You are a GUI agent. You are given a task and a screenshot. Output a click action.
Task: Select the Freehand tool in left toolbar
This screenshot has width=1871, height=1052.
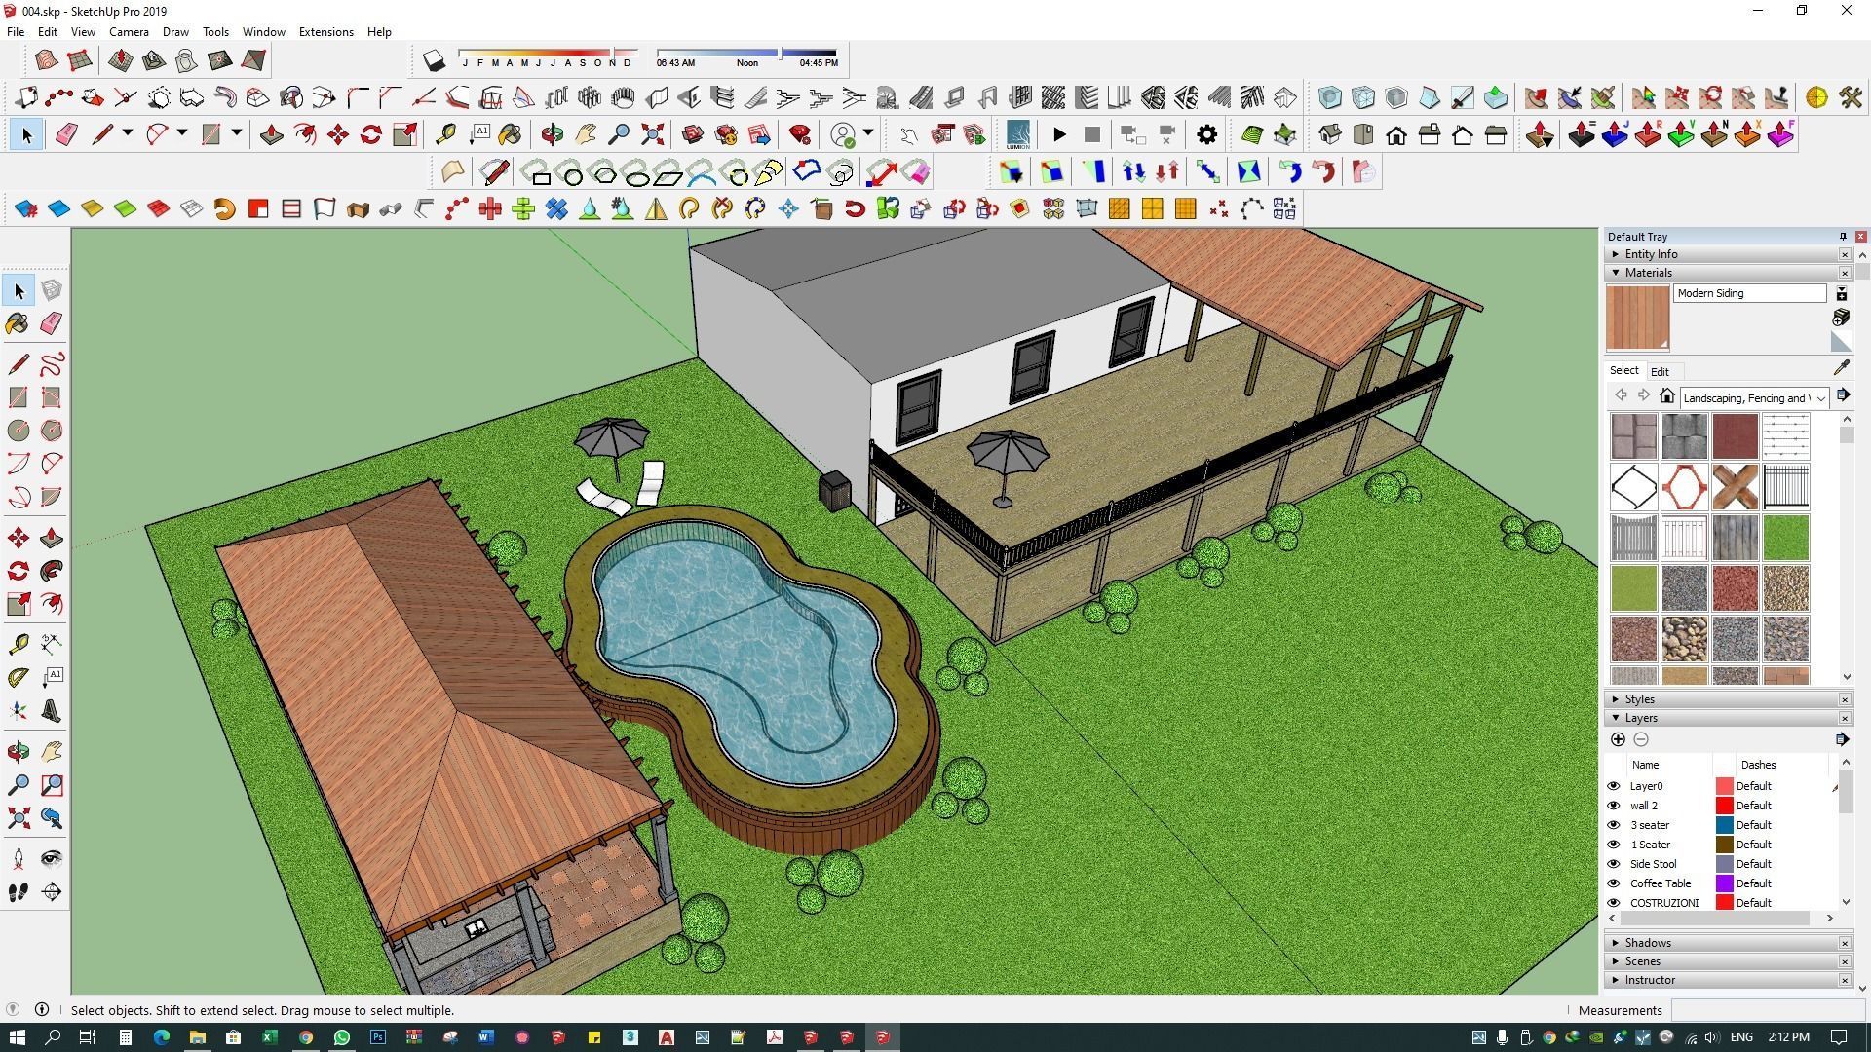(x=52, y=364)
